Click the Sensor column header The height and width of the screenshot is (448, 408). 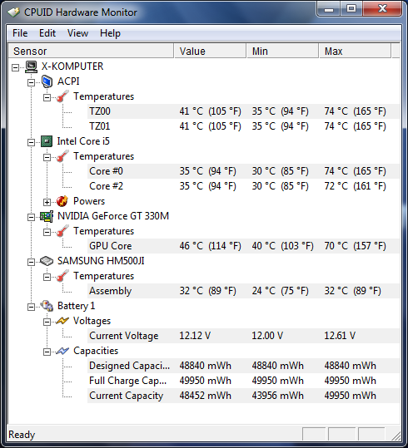click(x=91, y=52)
